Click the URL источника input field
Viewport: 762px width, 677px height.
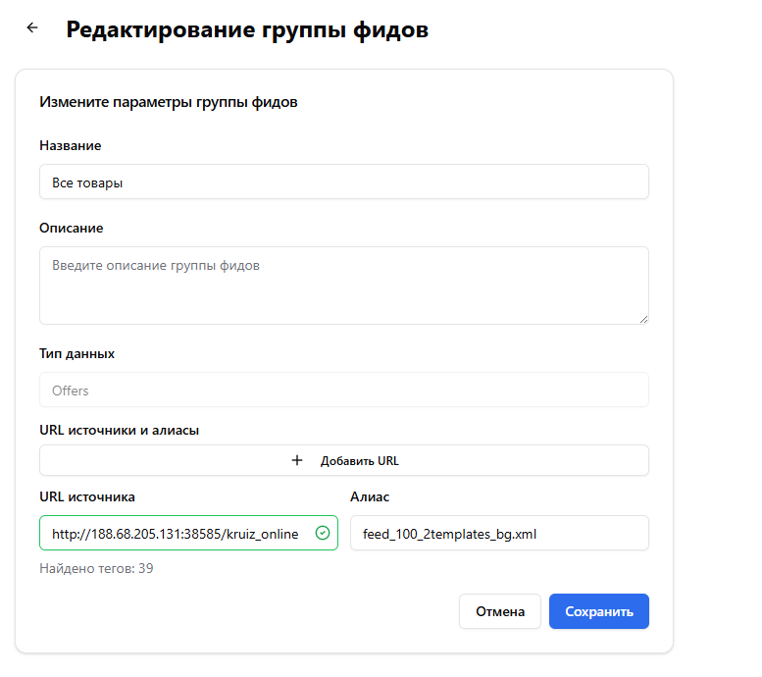[x=188, y=533]
